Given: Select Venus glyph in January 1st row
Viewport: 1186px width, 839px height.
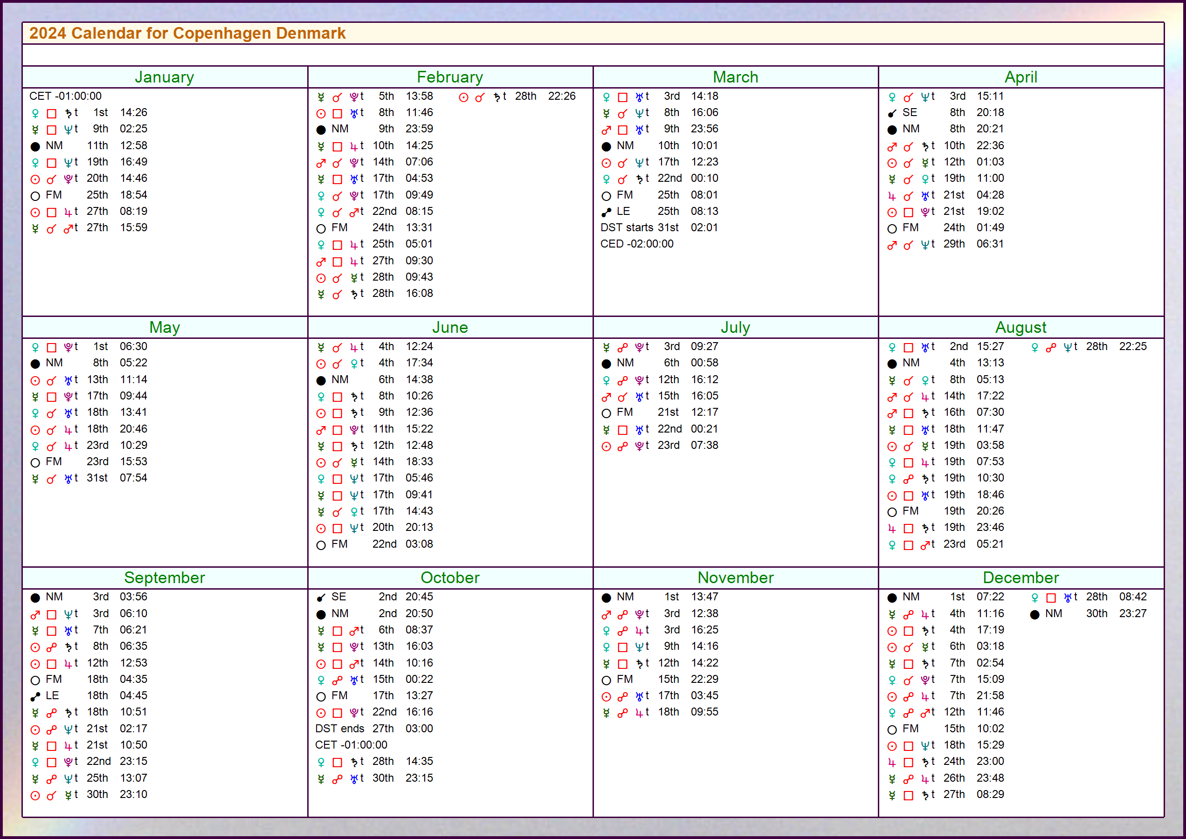Looking at the screenshot, I should point(35,114).
